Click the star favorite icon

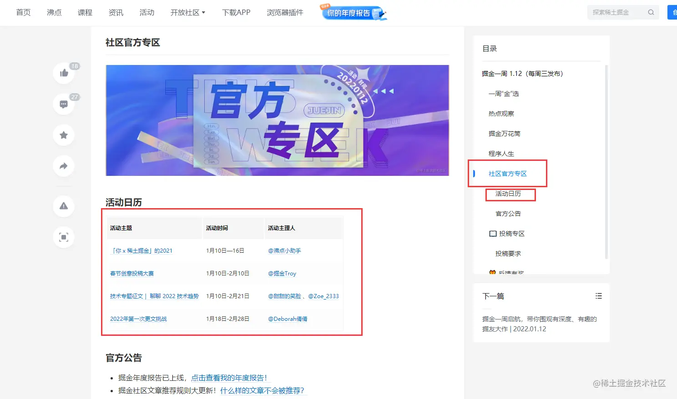[x=64, y=135]
